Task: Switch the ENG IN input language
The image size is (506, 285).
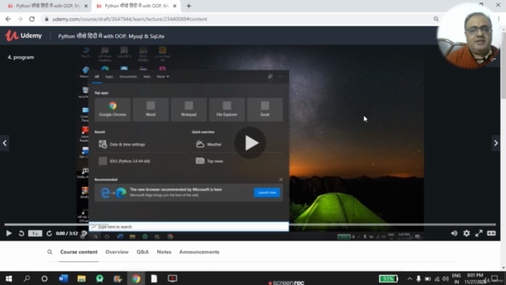Action: coord(456,279)
